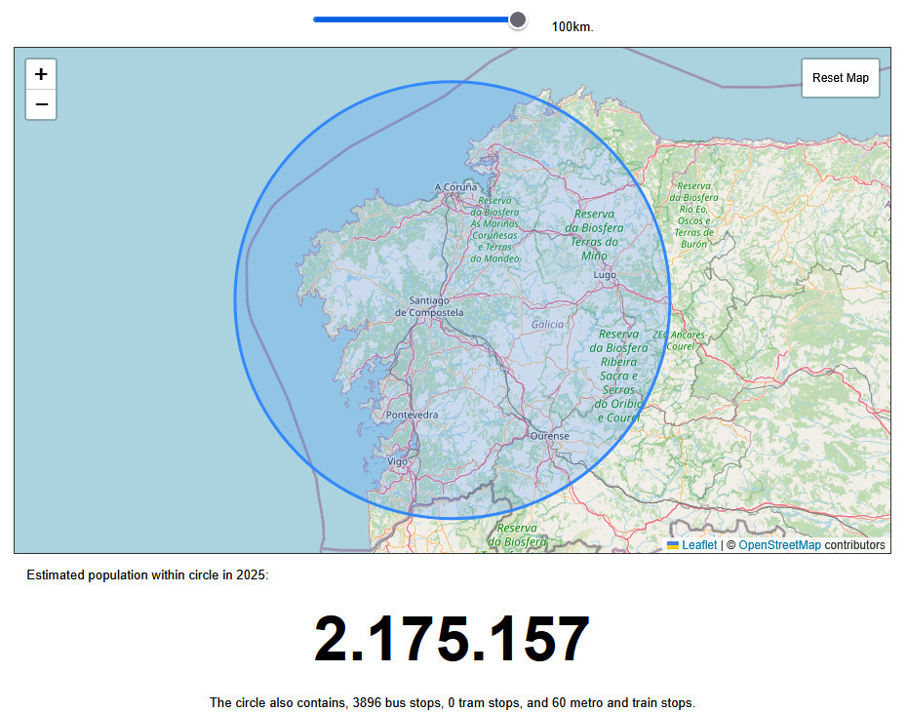
Task: Open the OpenStreetMap contributors link
Action: point(779,545)
